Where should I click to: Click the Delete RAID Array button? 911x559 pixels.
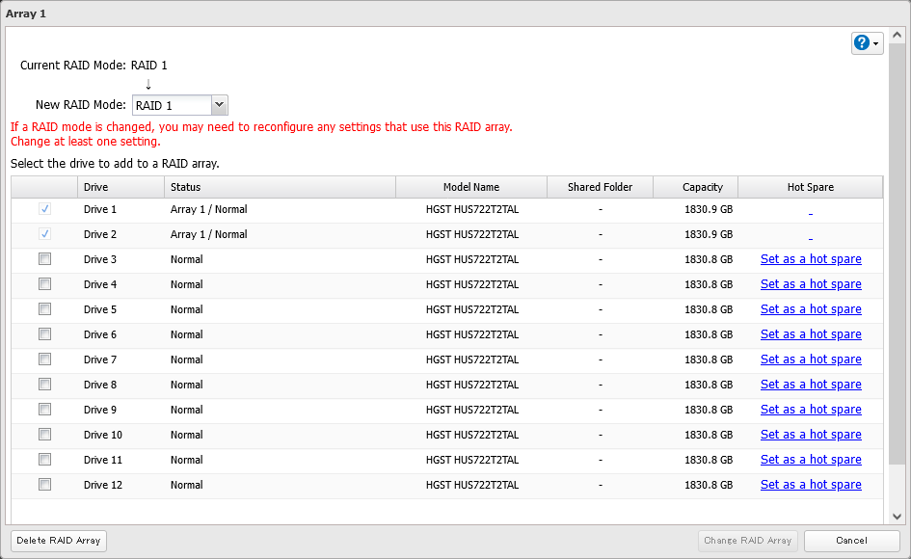tap(59, 541)
